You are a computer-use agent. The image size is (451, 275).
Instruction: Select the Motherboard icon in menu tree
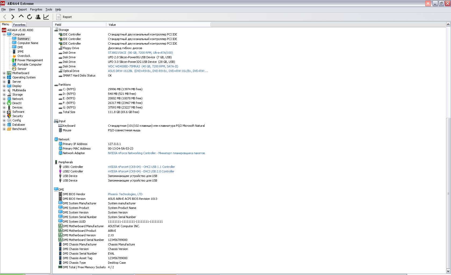pos(9,73)
